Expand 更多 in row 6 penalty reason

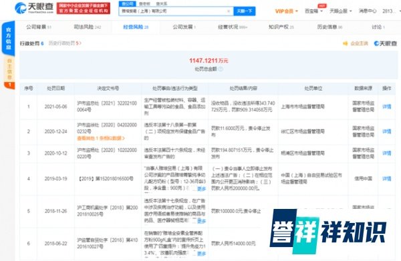coord(202,254)
